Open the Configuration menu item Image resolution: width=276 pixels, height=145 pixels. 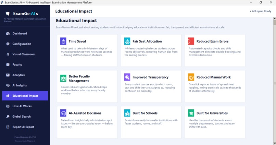[x=25, y=44]
